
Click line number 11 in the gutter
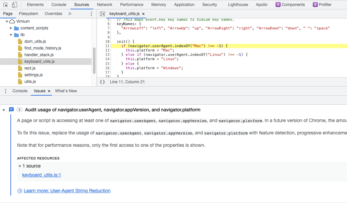coord(107,46)
